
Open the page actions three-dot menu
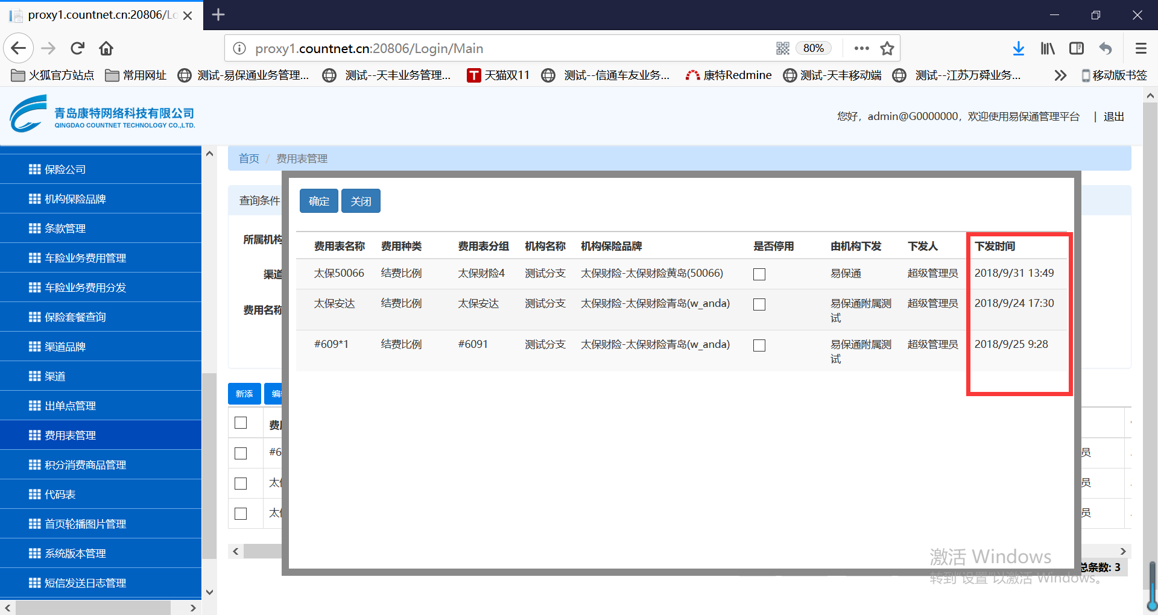[861, 48]
